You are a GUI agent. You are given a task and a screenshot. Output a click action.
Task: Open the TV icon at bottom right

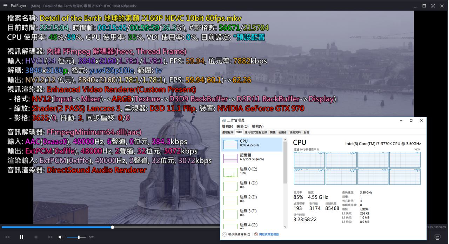(437, 237)
